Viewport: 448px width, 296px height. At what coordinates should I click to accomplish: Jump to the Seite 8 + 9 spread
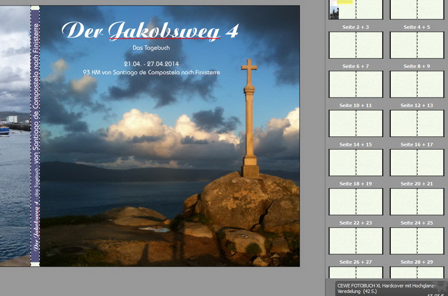click(417, 84)
